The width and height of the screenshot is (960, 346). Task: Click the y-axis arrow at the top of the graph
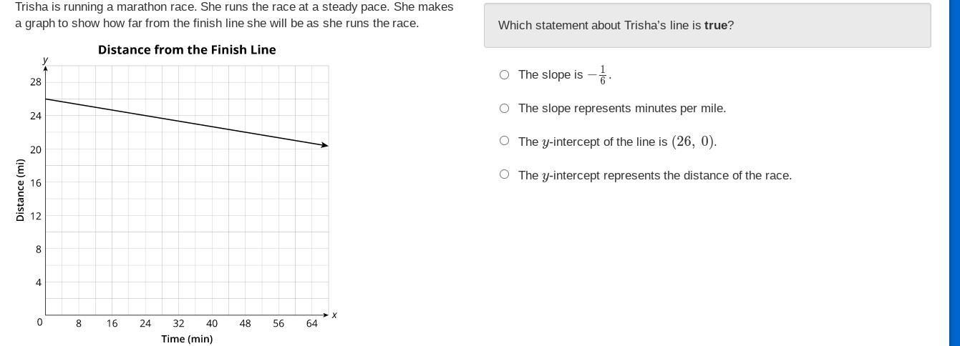(46, 68)
